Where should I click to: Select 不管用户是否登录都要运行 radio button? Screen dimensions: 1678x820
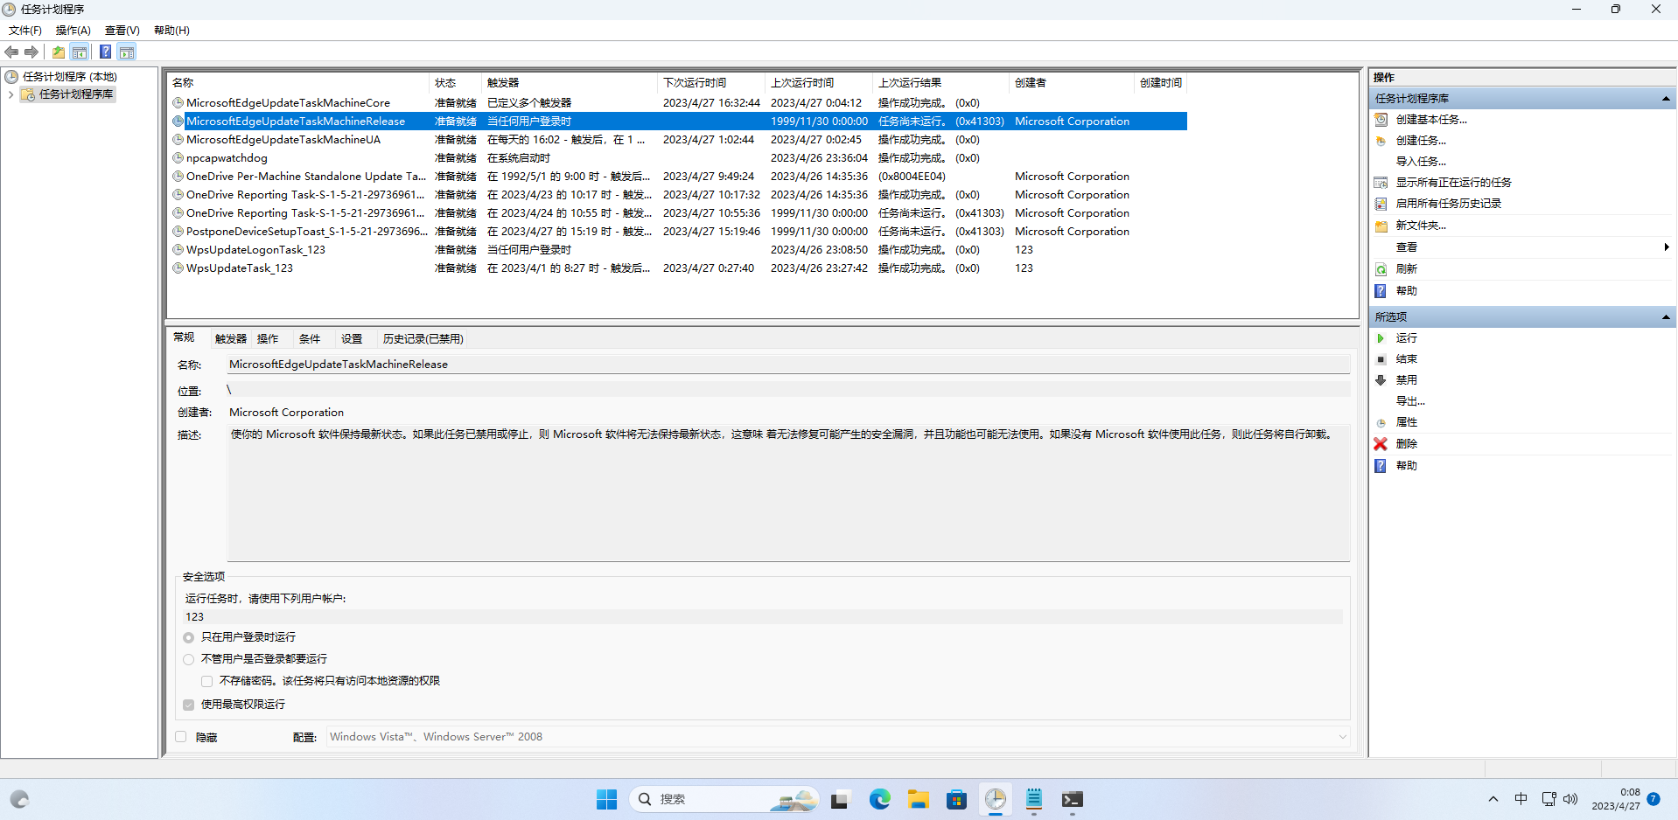tap(188, 659)
